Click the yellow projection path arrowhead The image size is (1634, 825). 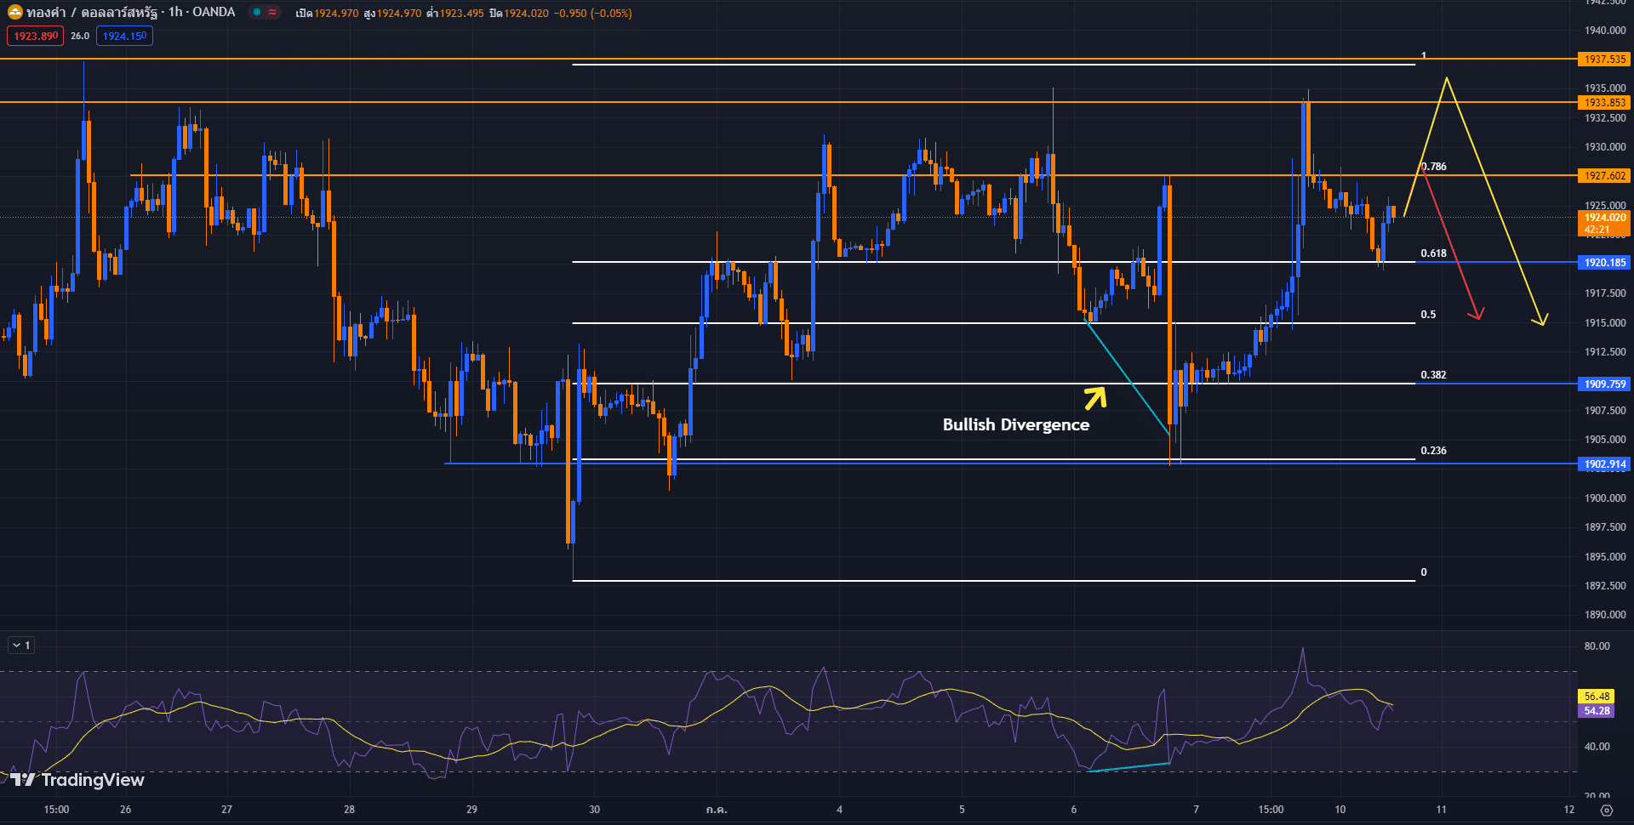(1540, 320)
